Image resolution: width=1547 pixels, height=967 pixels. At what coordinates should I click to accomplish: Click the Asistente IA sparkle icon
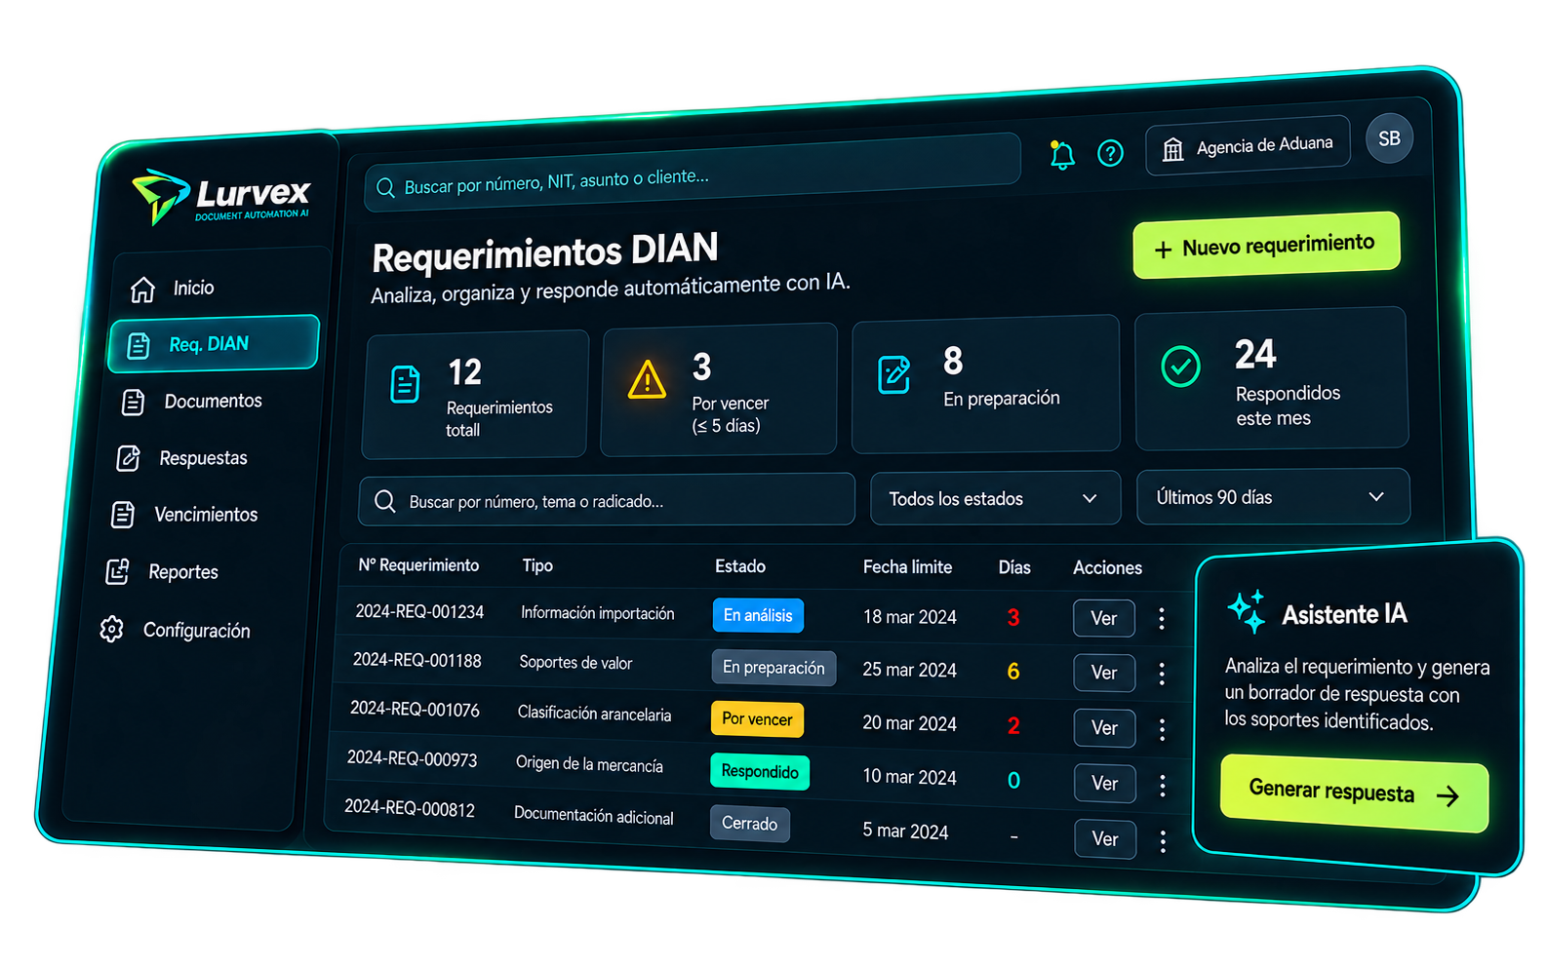click(1247, 611)
